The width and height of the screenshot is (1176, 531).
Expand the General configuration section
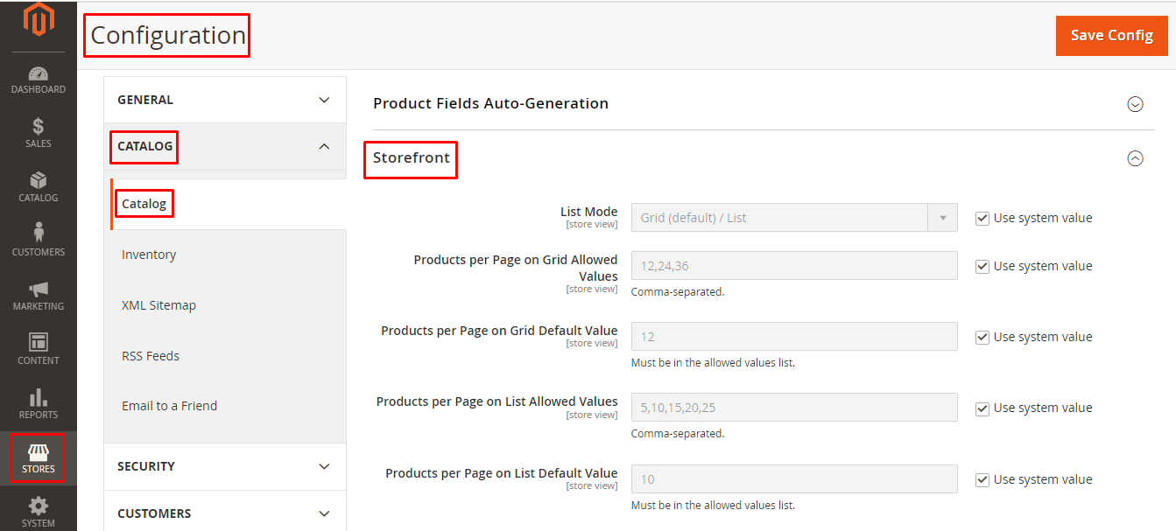point(225,100)
